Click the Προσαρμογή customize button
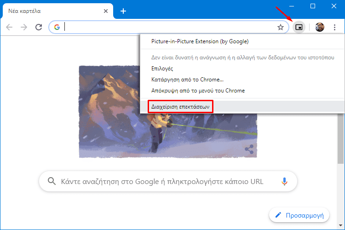The height and width of the screenshot is (230, 345). coord(299,215)
